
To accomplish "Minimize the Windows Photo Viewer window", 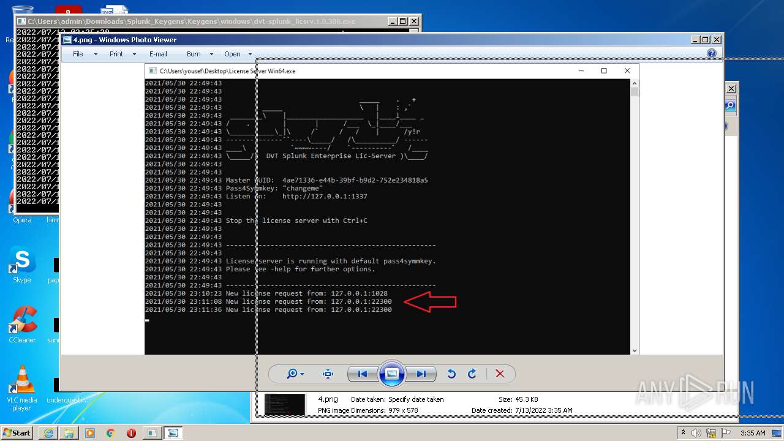I will click(695, 39).
